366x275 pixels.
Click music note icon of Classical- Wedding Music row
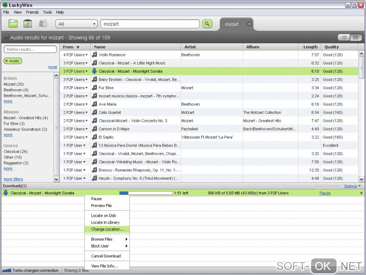[x=94, y=162]
